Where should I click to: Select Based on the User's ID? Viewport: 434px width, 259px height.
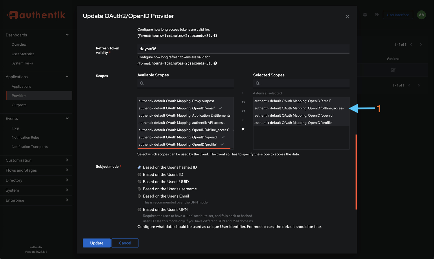coord(139,174)
